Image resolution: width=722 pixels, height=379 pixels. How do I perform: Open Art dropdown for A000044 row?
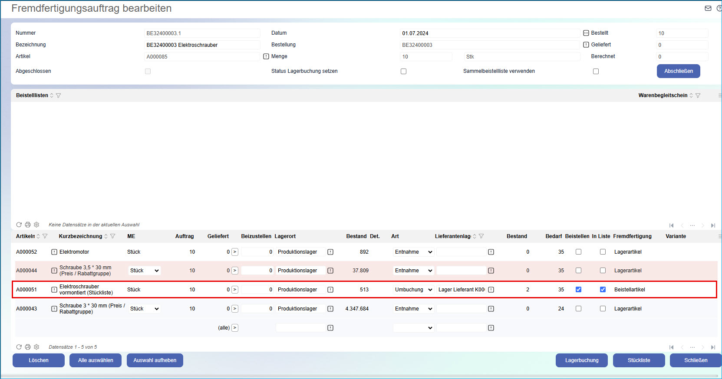(413, 271)
